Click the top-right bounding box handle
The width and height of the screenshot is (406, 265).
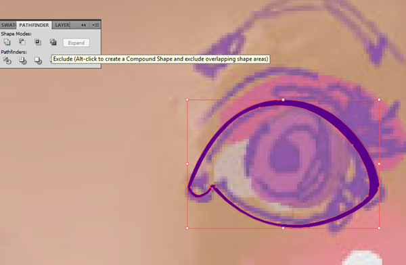[x=379, y=99]
